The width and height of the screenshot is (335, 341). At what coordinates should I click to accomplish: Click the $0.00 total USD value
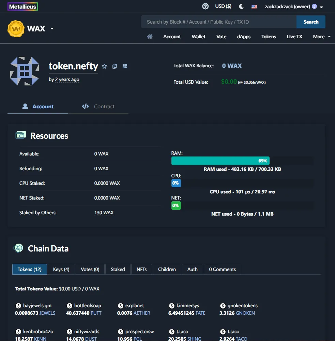[229, 82]
